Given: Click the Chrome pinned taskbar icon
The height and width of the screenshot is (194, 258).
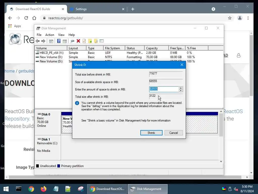Looking at the screenshot, I should click(x=31, y=189).
